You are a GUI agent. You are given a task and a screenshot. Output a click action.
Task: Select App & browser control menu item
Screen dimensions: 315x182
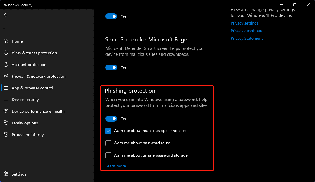tap(32, 88)
